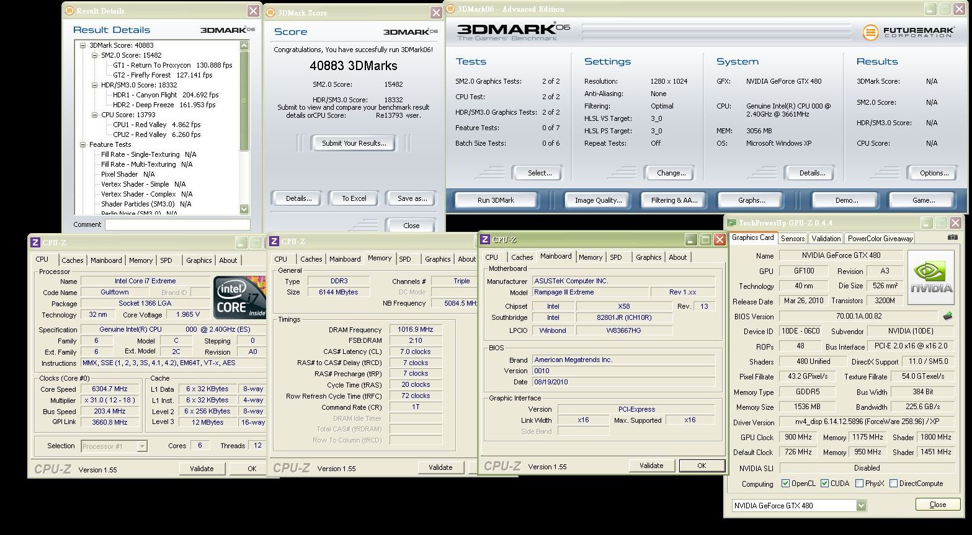Click the Image Quality button
The height and width of the screenshot is (535, 972).
coord(598,200)
